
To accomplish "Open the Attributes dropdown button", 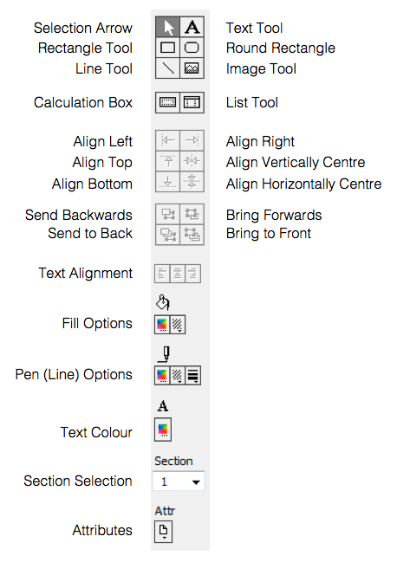I will click(163, 531).
